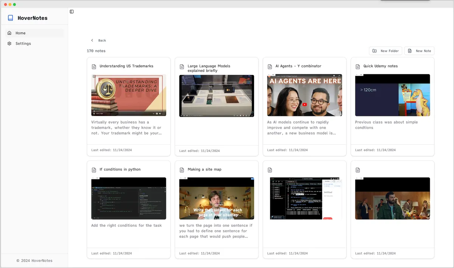Toggle the sidebar panel icon

pos(72,12)
